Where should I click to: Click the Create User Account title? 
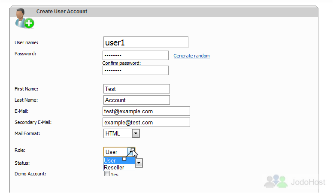[62, 12]
